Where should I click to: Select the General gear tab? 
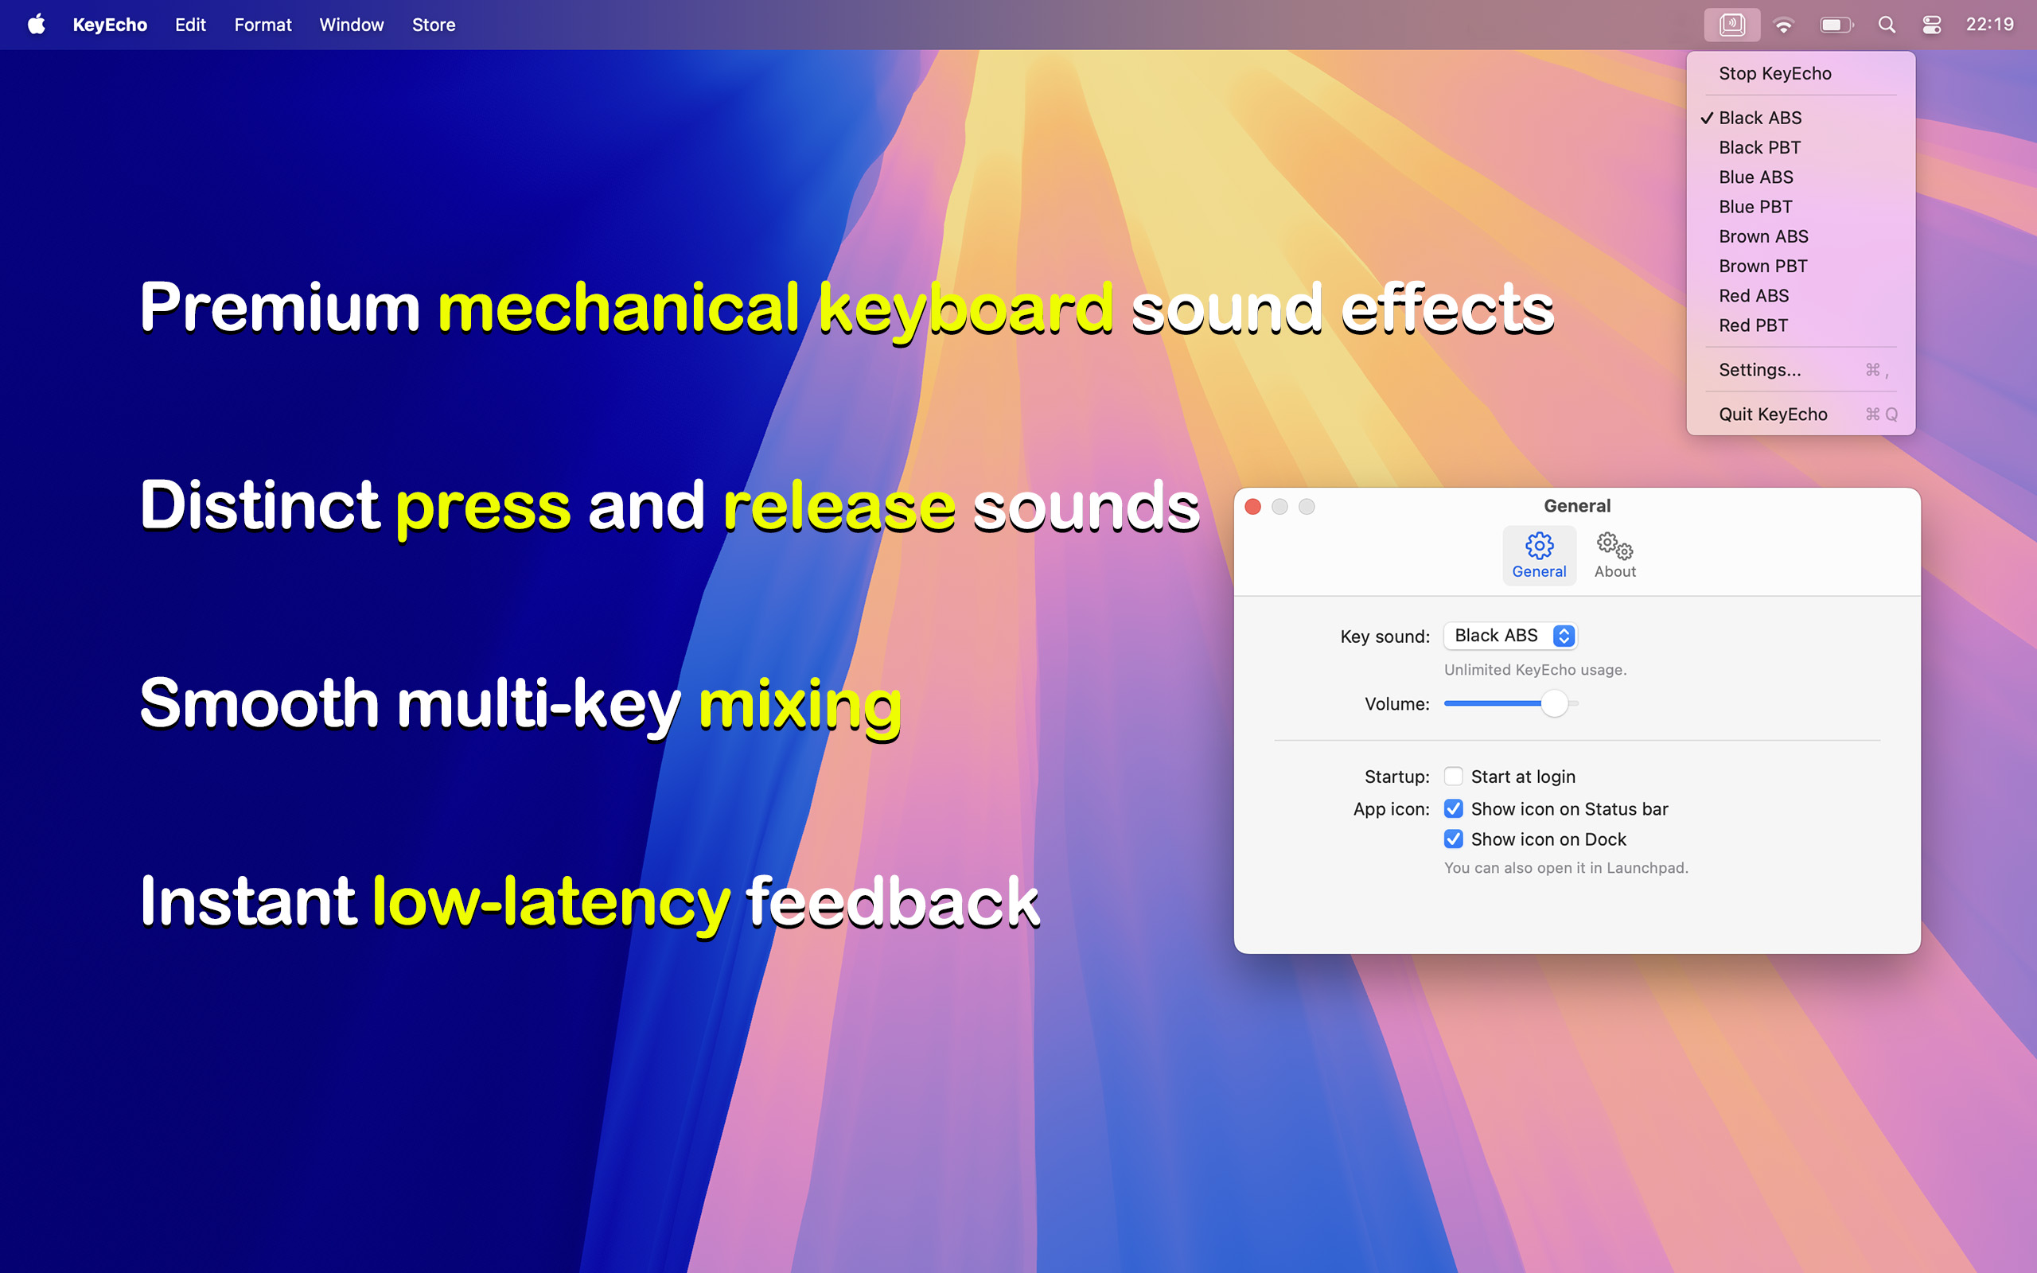tap(1539, 555)
